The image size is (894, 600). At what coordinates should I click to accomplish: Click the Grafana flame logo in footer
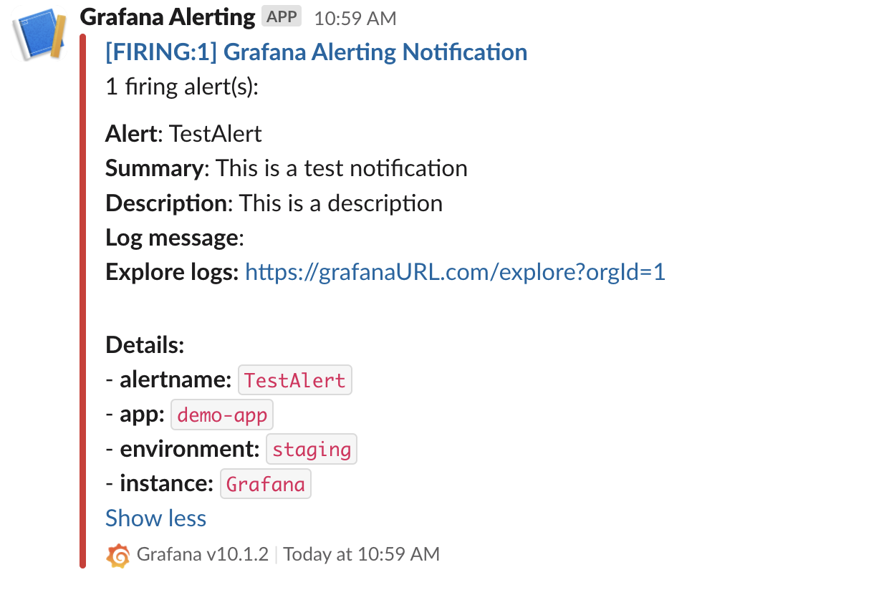point(118,555)
